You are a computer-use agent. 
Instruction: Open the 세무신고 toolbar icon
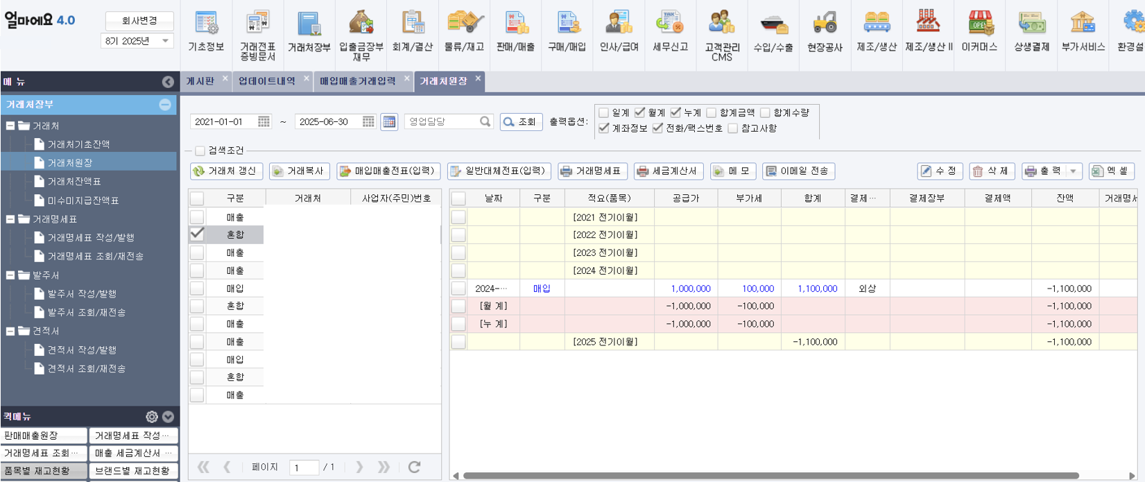click(x=670, y=31)
